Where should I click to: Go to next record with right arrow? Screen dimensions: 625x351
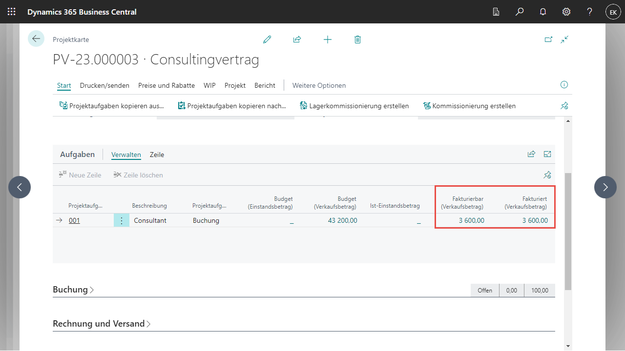[605, 187]
